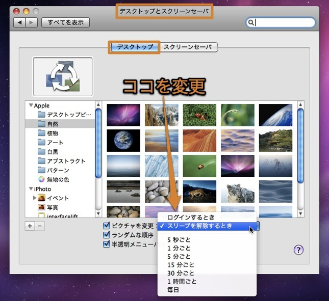Select the full Earth globe wallpaper thumbnail
The height and width of the screenshot is (301, 329).
click(123, 141)
